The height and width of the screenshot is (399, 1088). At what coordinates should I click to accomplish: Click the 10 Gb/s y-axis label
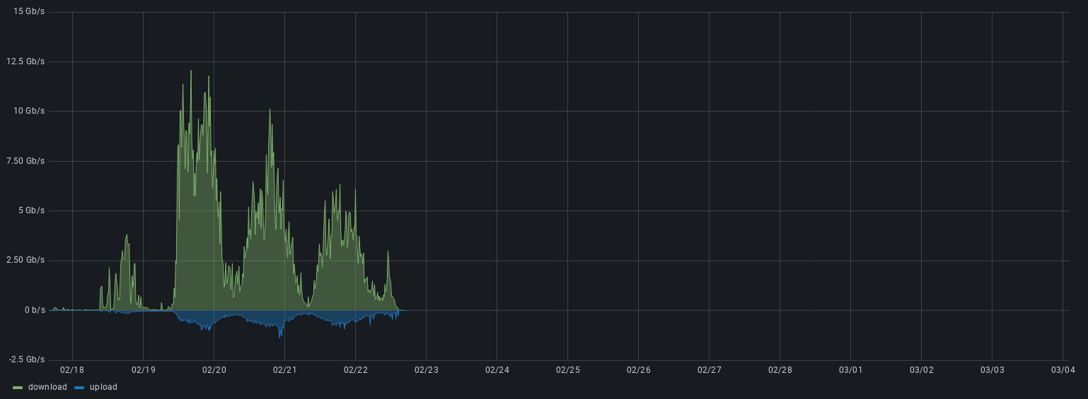29,111
